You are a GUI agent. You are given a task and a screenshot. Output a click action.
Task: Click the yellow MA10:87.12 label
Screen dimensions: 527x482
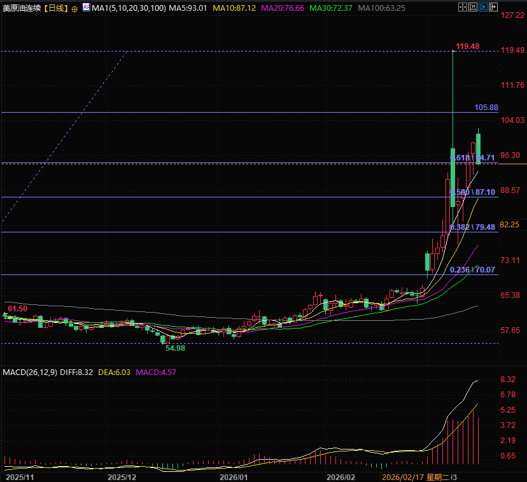tap(234, 8)
